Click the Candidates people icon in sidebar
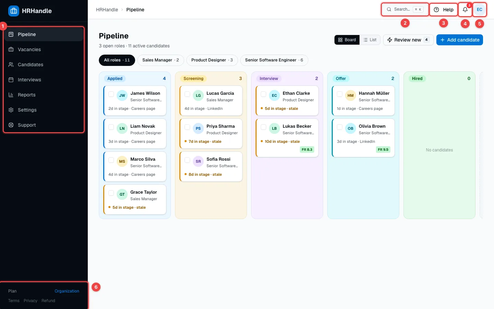 coord(11,65)
